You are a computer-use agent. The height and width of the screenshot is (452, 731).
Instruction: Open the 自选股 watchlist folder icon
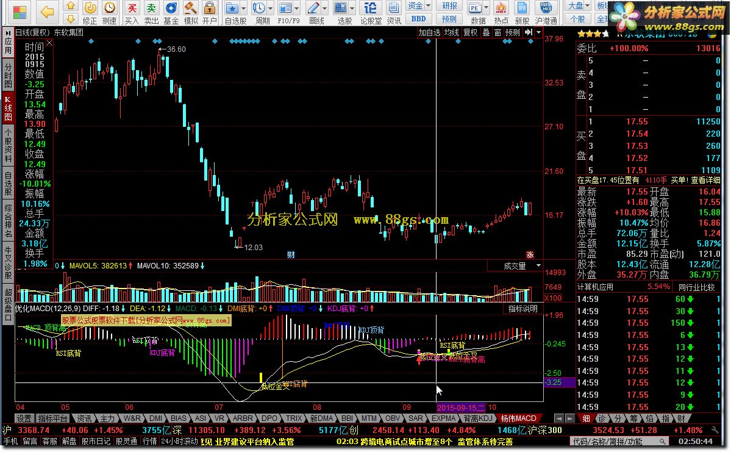pyautogui.click(x=232, y=9)
